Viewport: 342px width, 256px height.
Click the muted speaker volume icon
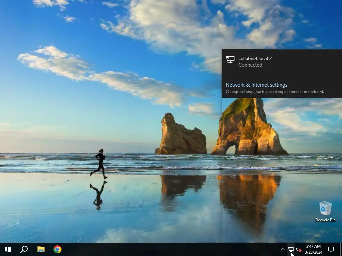click(x=299, y=250)
